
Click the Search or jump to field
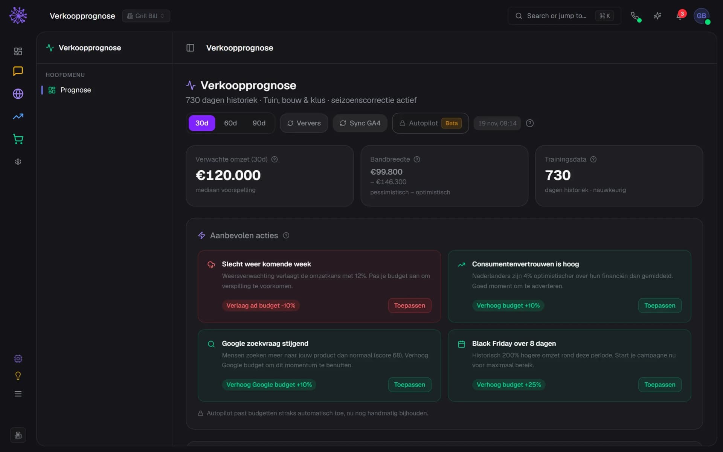point(564,16)
